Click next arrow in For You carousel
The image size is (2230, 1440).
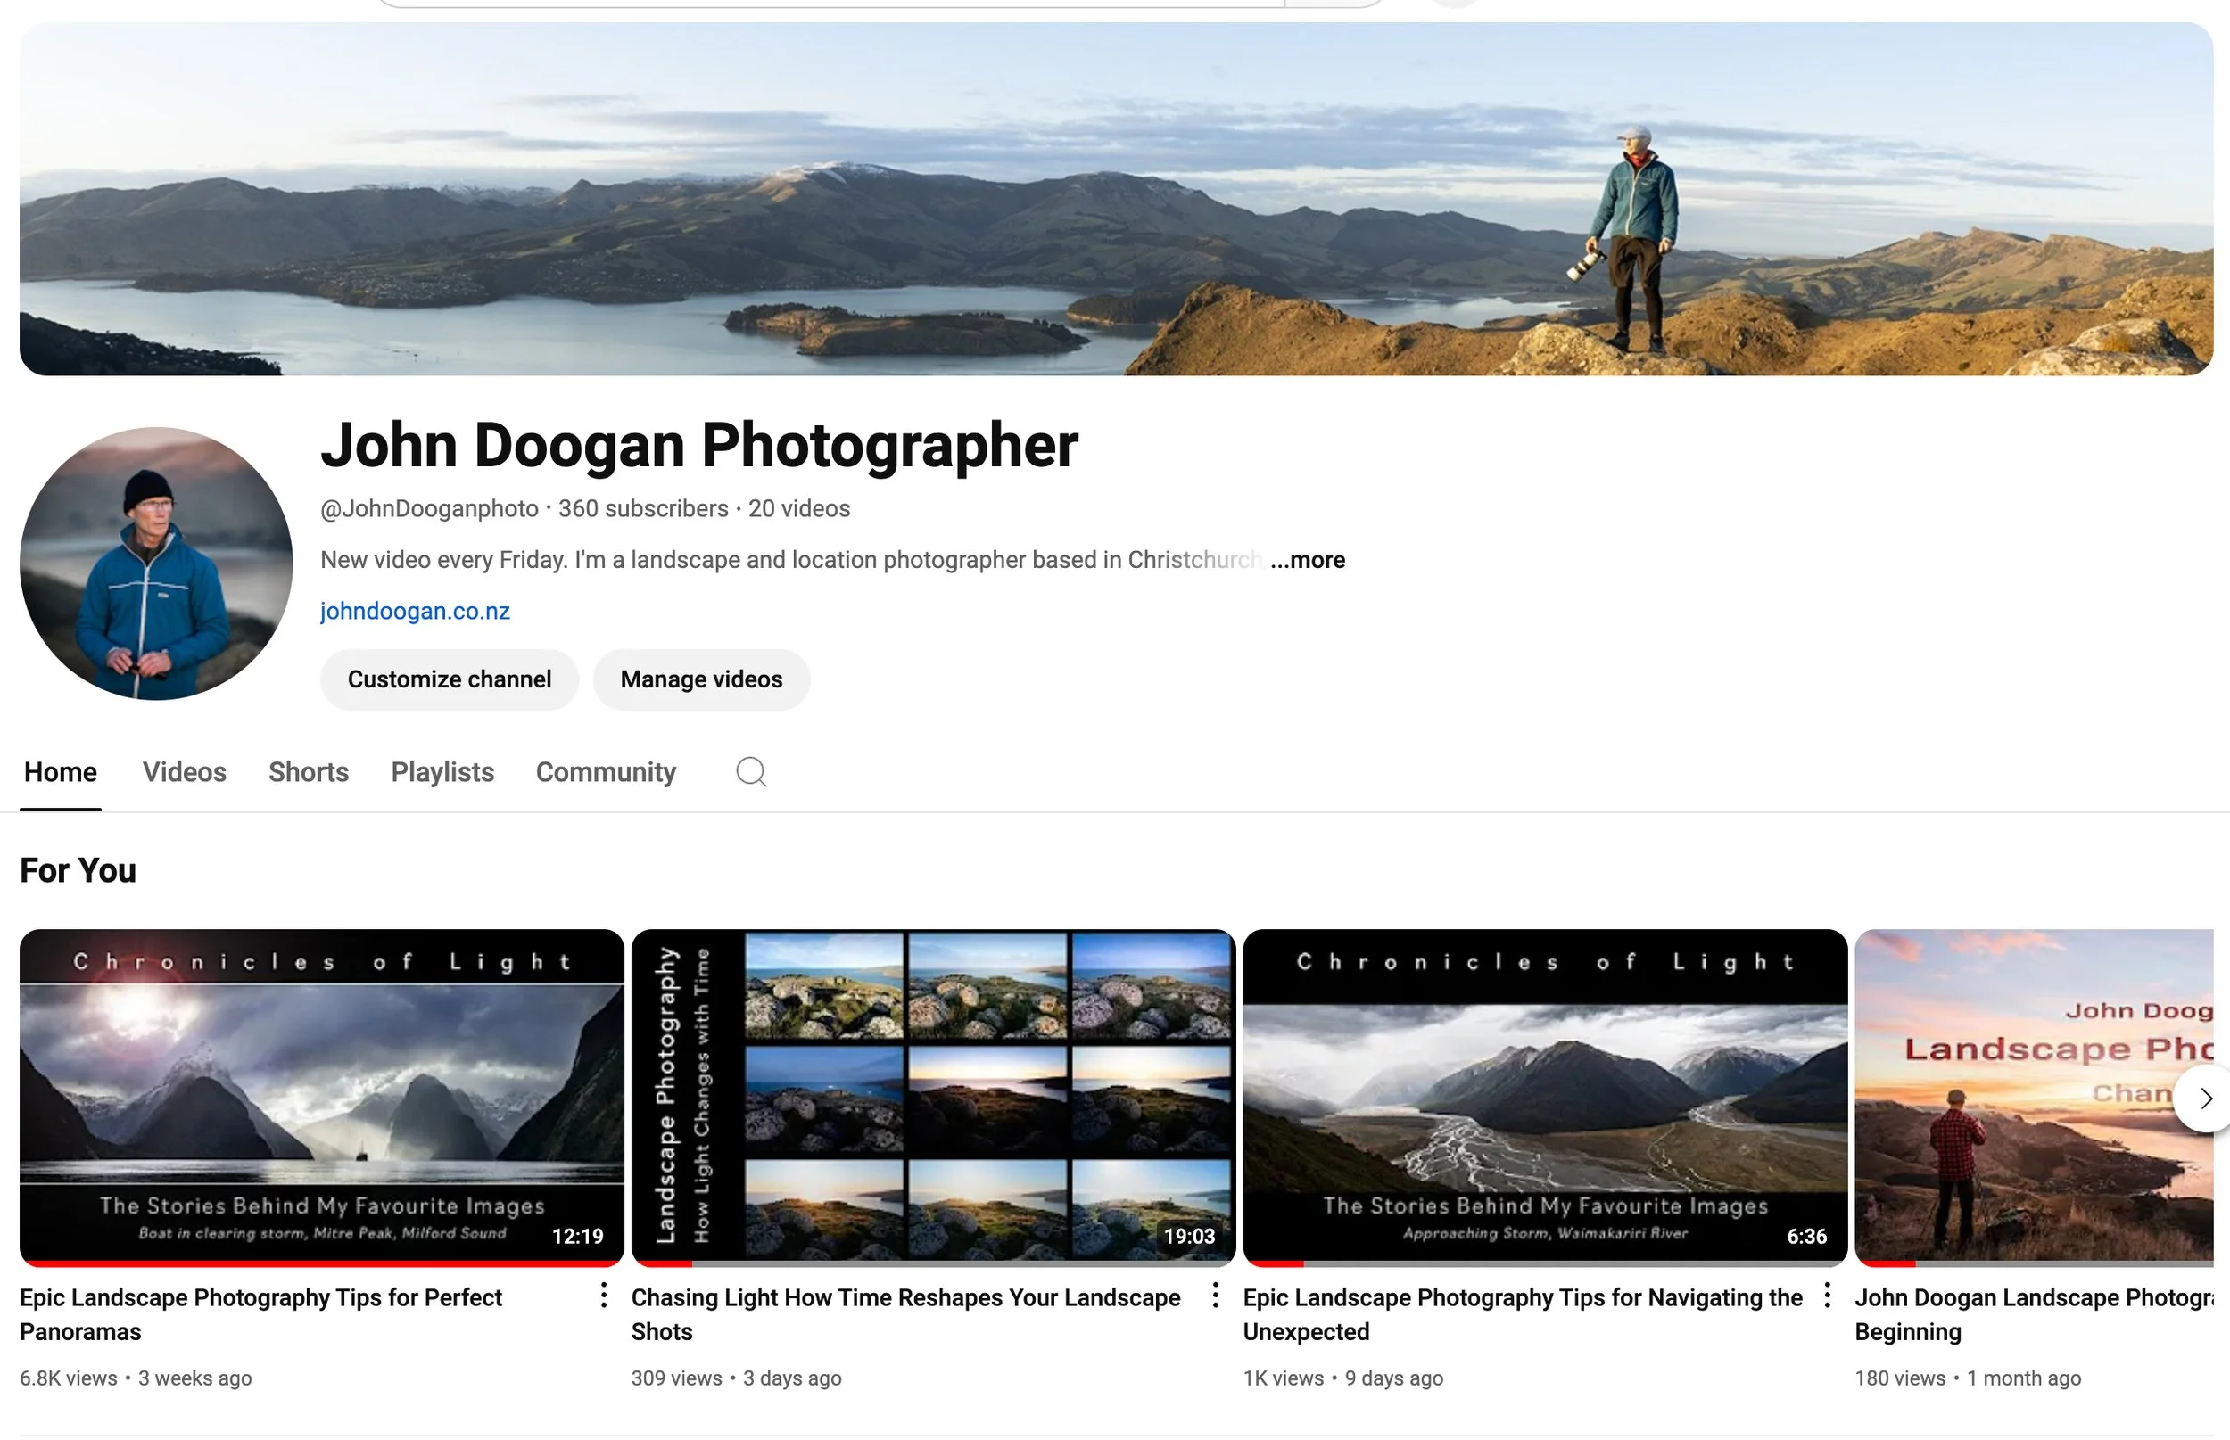[x=2205, y=1099]
